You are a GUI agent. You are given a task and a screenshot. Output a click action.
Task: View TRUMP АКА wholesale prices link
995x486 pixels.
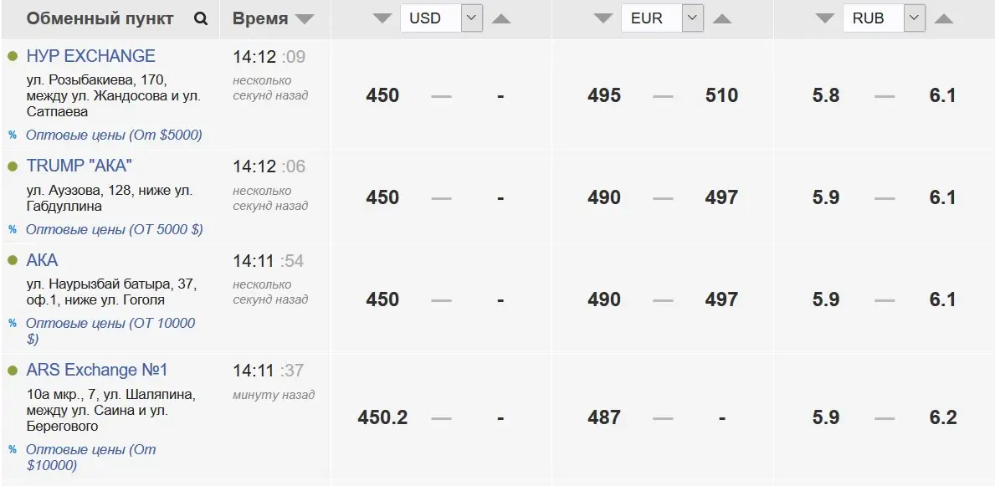point(114,229)
